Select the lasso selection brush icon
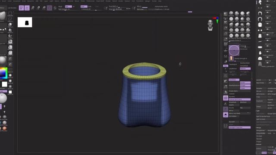Viewport: 276px width, 155px height. (10, 19)
